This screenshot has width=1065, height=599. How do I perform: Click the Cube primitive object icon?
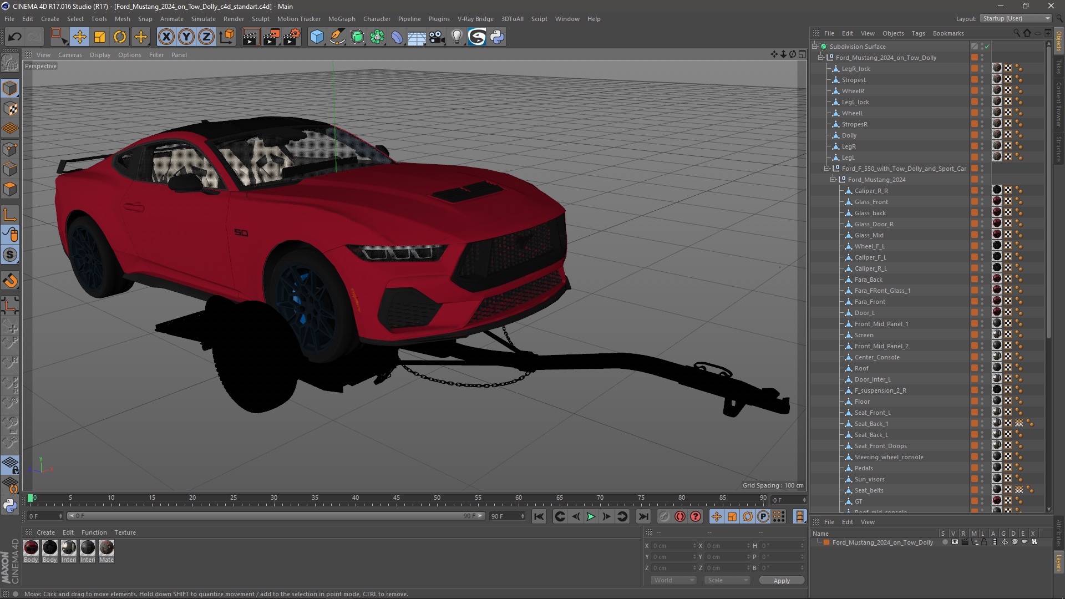click(317, 37)
